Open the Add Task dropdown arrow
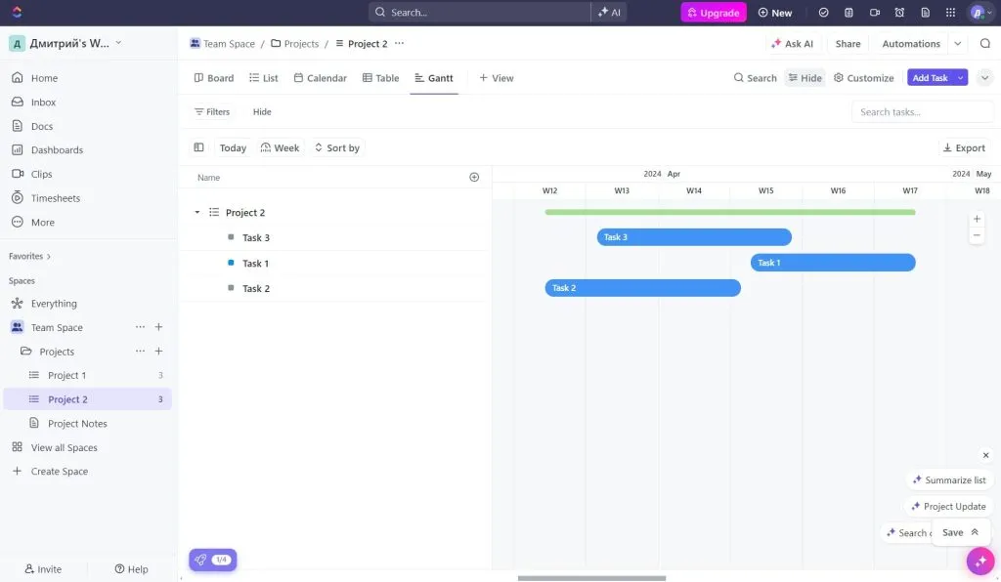 point(962,77)
